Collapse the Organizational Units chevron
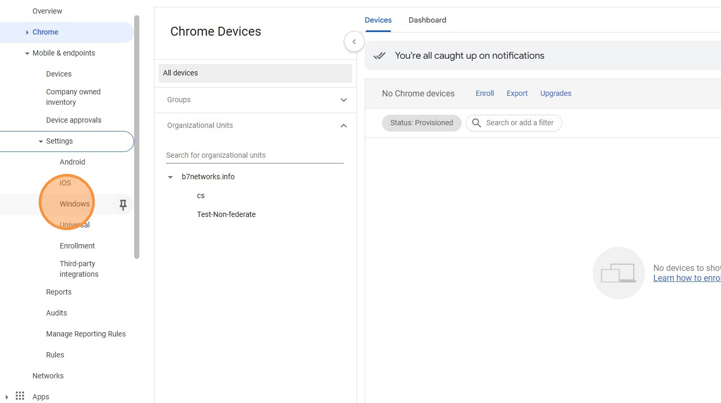Image resolution: width=721 pixels, height=403 pixels. coord(344,125)
